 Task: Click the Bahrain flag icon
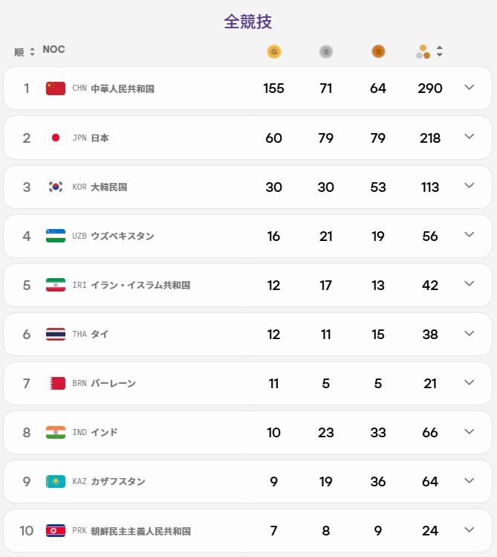click(56, 383)
